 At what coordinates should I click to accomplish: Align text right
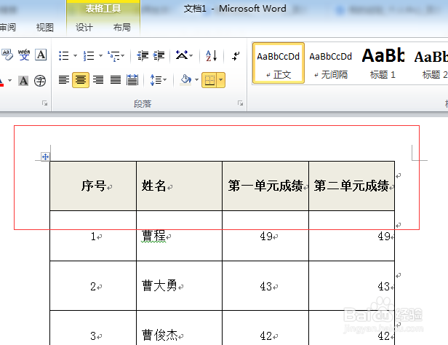pyautogui.click(x=98, y=80)
